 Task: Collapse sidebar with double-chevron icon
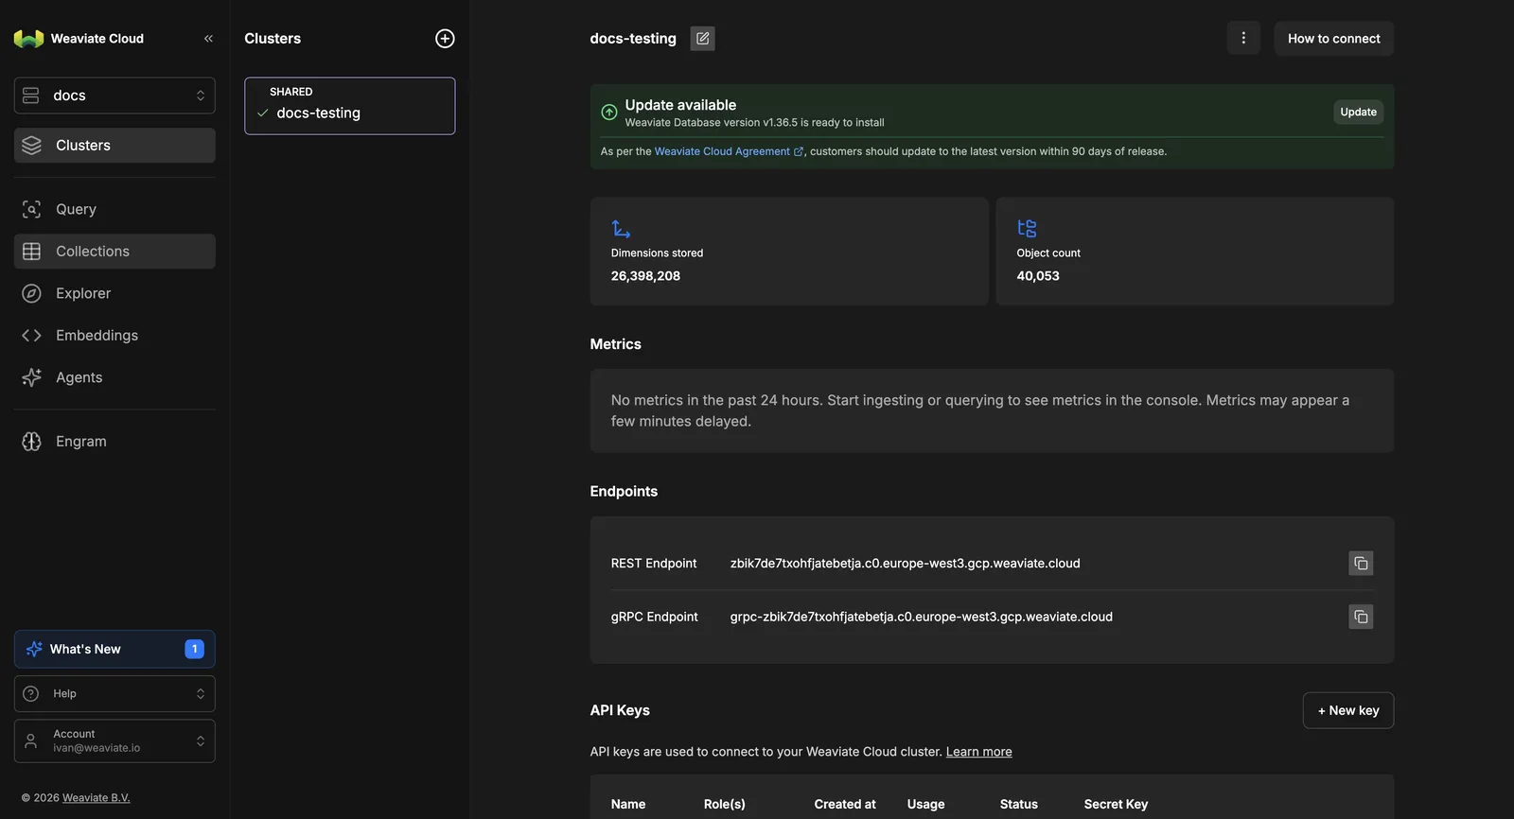point(208,39)
